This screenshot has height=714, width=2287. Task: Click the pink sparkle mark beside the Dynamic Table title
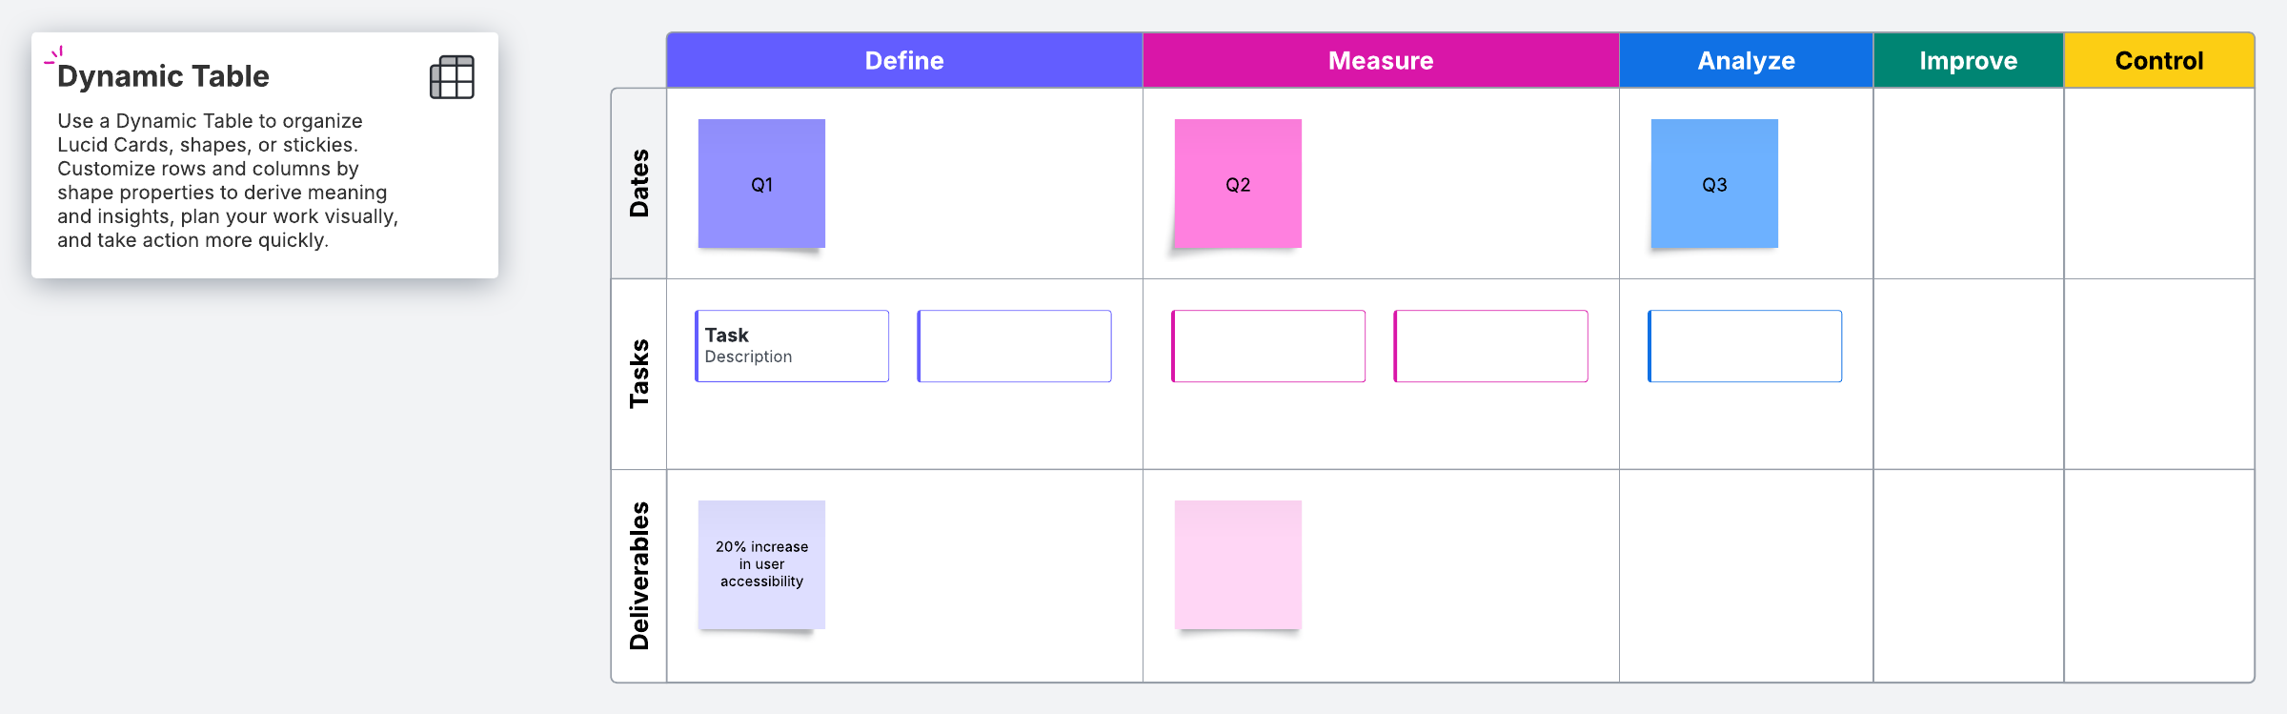pyautogui.click(x=54, y=56)
